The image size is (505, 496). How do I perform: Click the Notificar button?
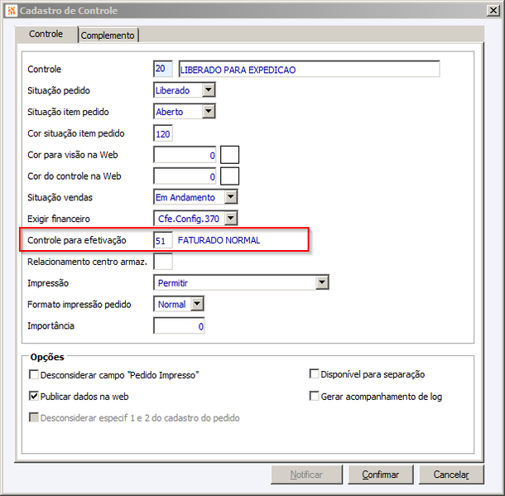(306, 474)
